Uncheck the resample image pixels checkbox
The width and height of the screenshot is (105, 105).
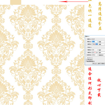(x=86, y=61)
